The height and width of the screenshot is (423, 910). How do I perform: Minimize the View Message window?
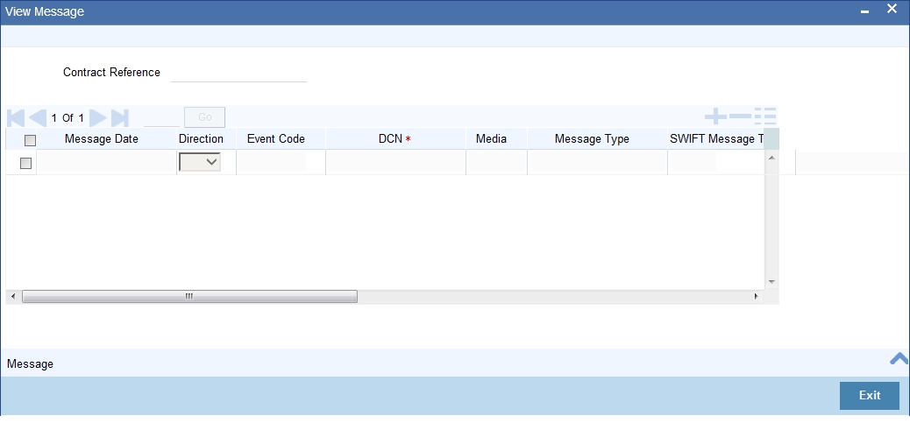[864, 11]
